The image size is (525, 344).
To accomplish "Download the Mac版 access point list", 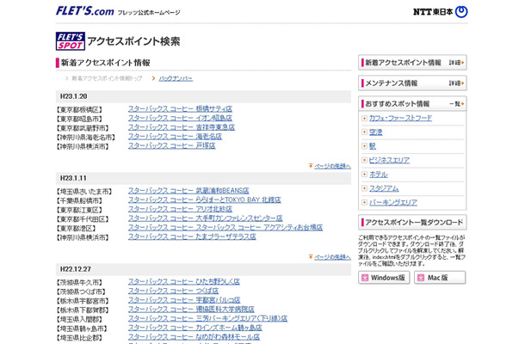I will coord(440,278).
